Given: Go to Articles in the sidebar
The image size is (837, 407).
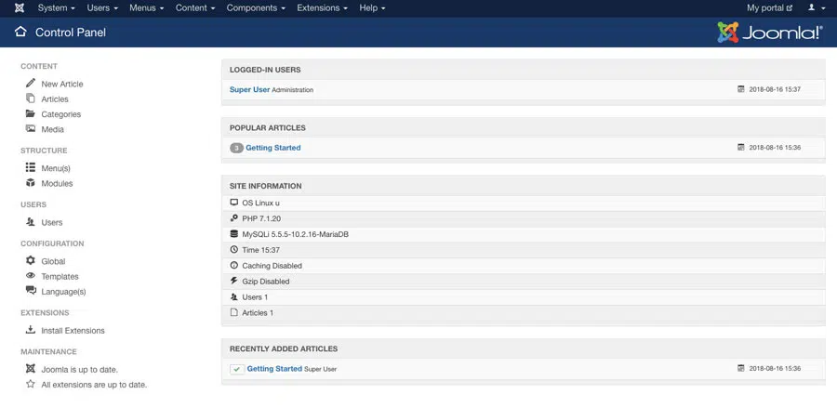Looking at the screenshot, I should point(55,99).
